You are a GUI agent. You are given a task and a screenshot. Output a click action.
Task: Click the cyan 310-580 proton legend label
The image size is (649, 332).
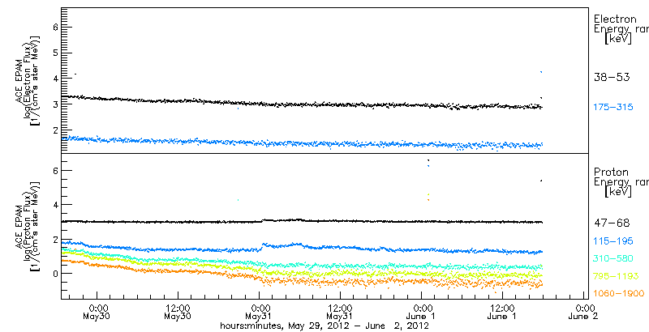click(x=615, y=259)
